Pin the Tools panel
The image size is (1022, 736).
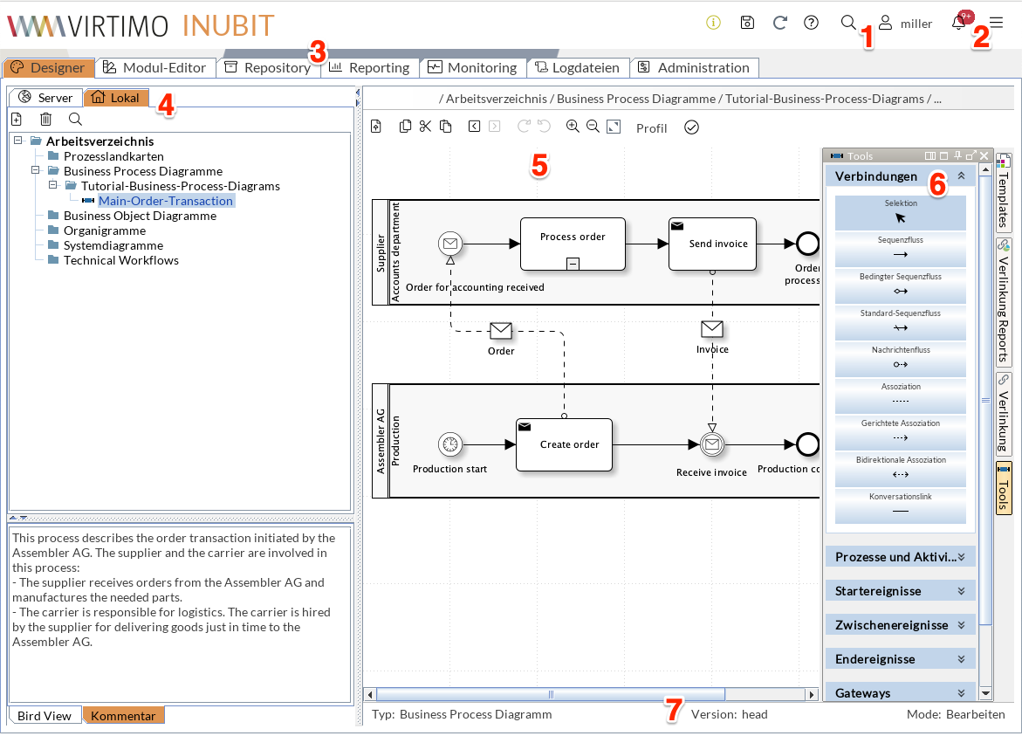click(957, 155)
